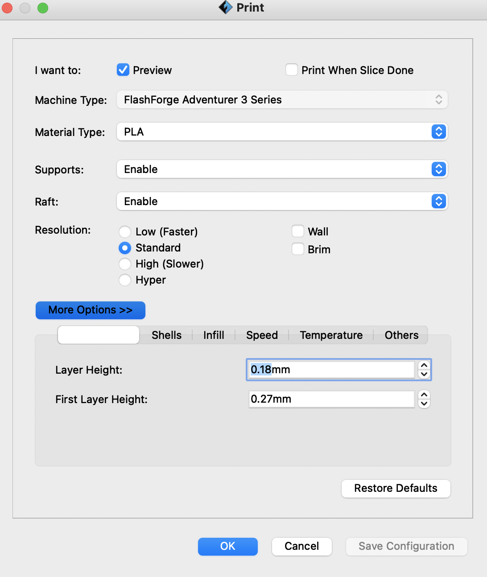Select Standard resolution radio button
This screenshot has height=577, width=487.
click(x=125, y=248)
